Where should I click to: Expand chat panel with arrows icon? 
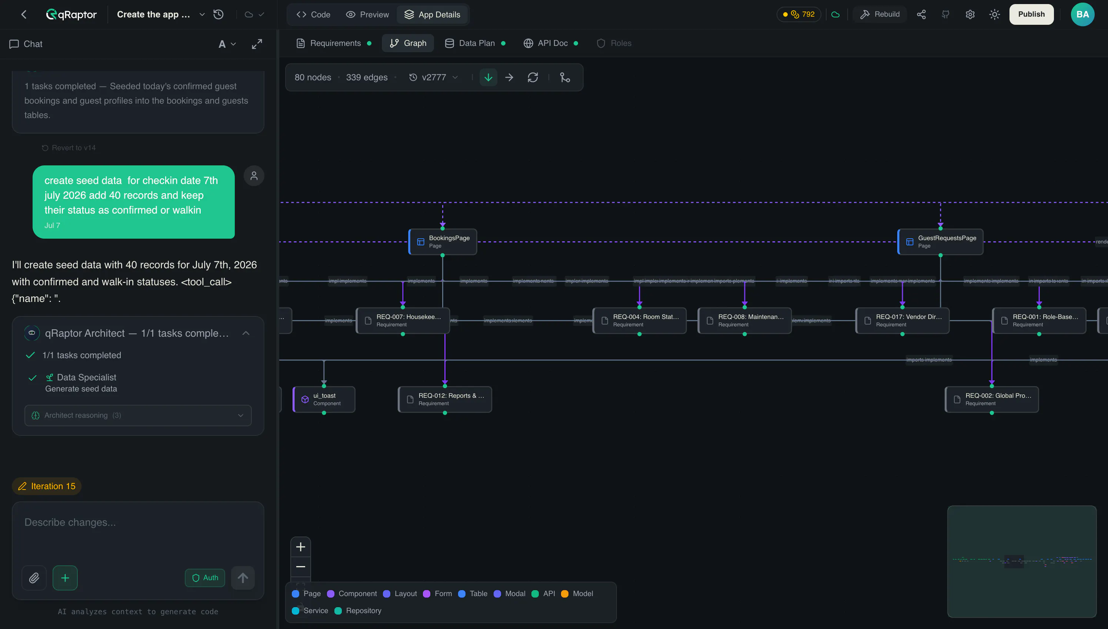[x=257, y=44]
